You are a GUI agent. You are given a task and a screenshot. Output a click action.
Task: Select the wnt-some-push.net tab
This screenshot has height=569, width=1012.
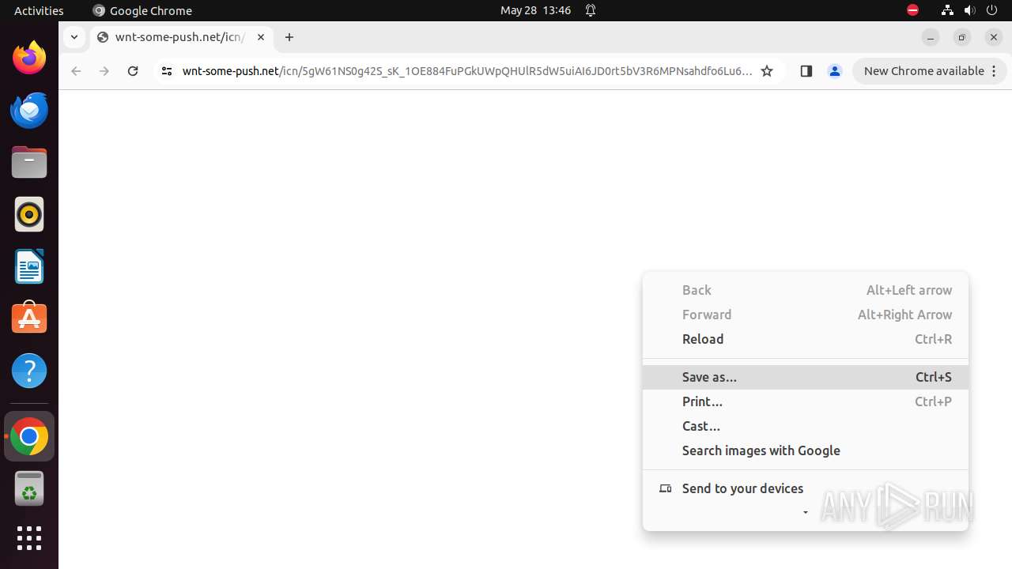coord(180,37)
